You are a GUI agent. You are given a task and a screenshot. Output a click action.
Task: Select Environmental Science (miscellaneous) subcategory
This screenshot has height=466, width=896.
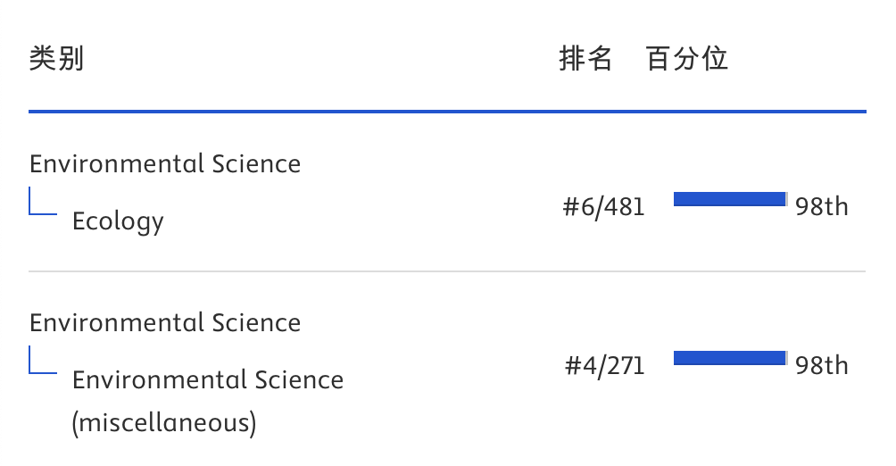[x=208, y=402]
